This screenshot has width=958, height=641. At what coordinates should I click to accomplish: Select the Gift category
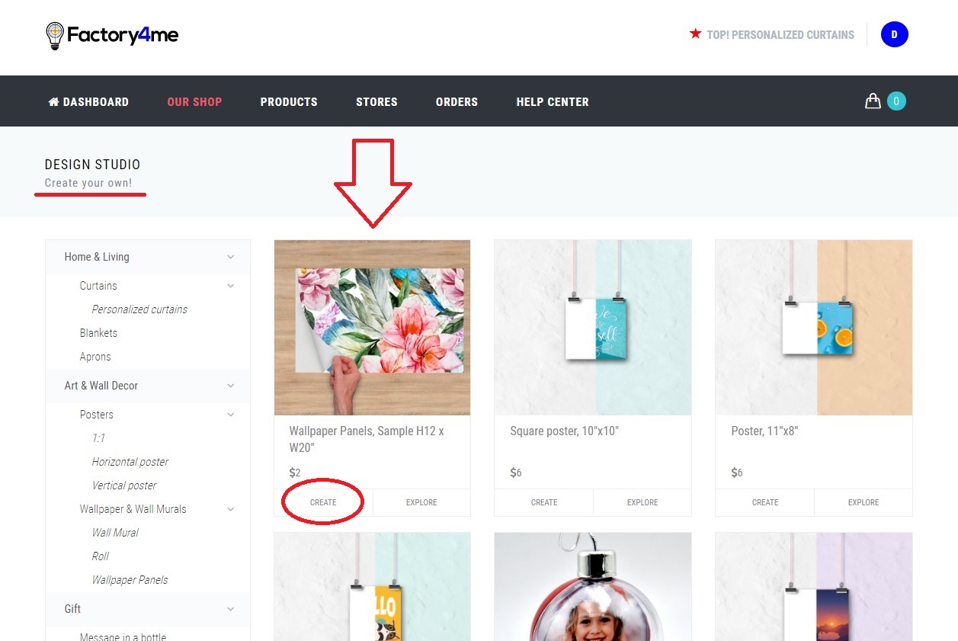coord(72,609)
